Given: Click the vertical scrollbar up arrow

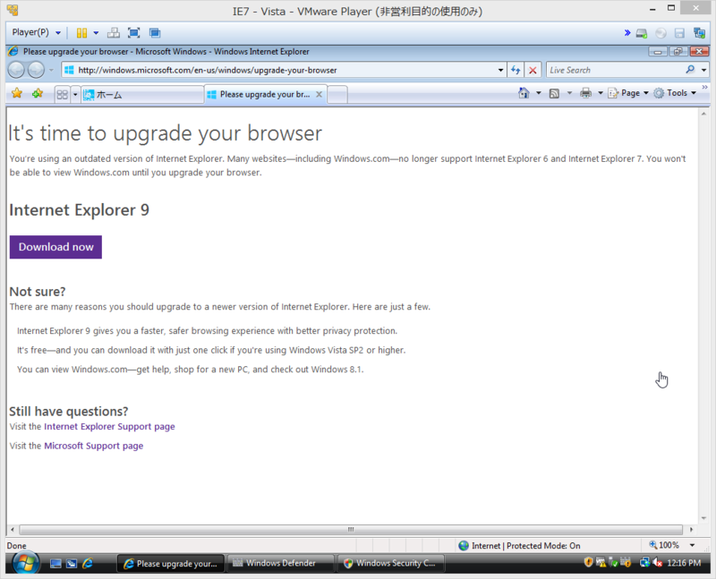Looking at the screenshot, I should [703, 114].
